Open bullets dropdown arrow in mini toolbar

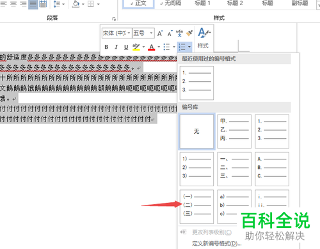click(174, 47)
